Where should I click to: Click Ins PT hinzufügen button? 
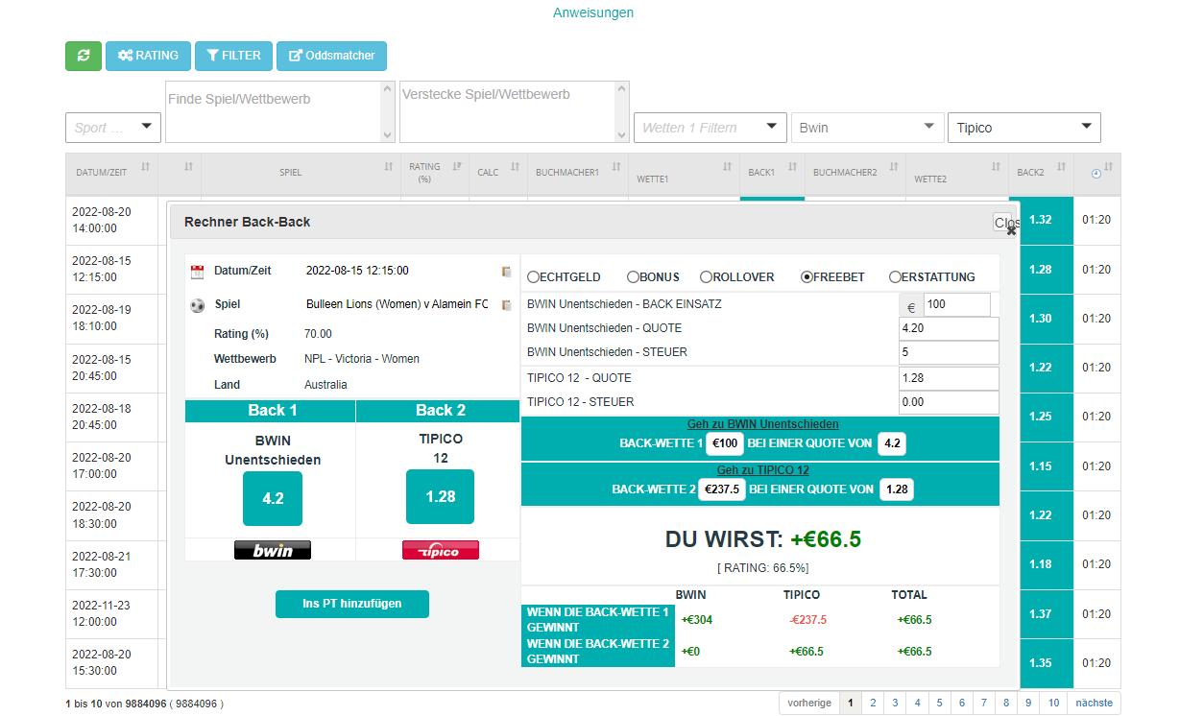pos(352,604)
